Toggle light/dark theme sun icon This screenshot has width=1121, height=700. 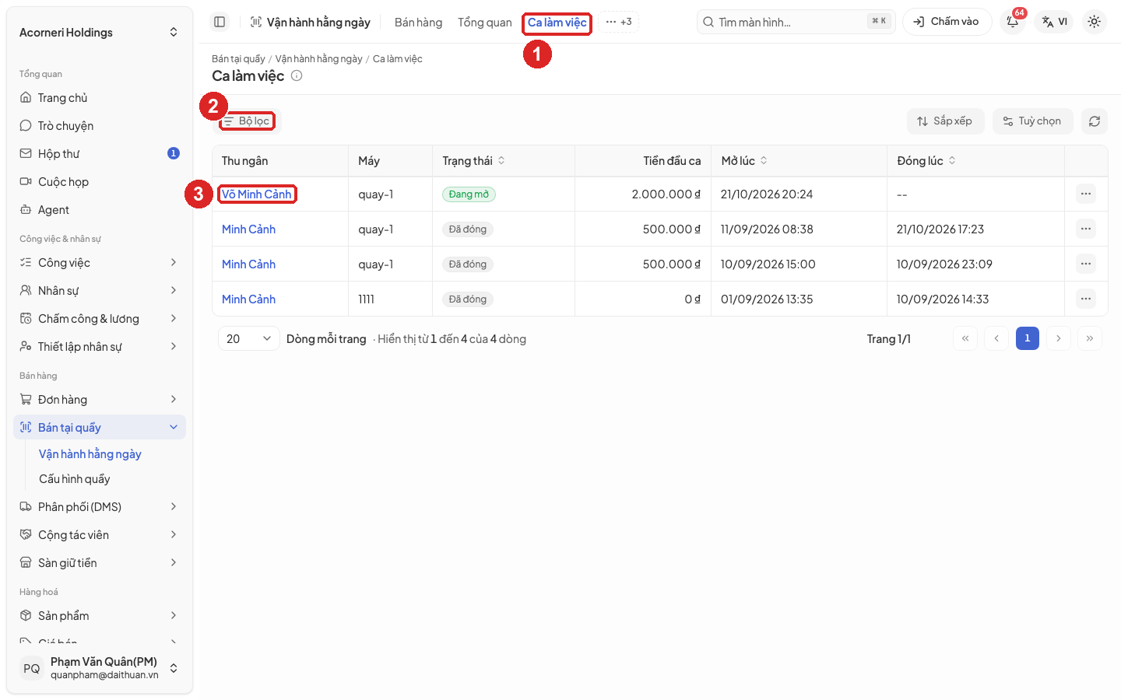click(x=1094, y=22)
